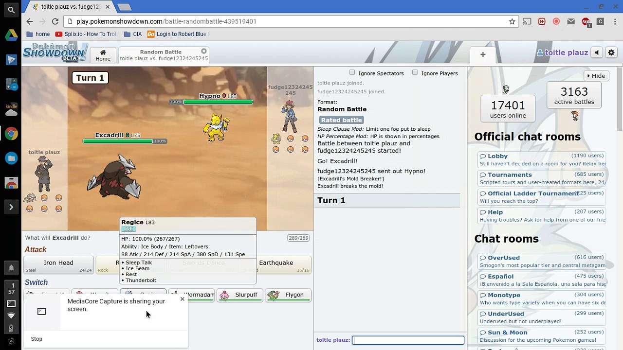Image resolution: width=623 pixels, height=350 pixels.
Task: Click the gray C extension icon
Action: [x=600, y=21]
